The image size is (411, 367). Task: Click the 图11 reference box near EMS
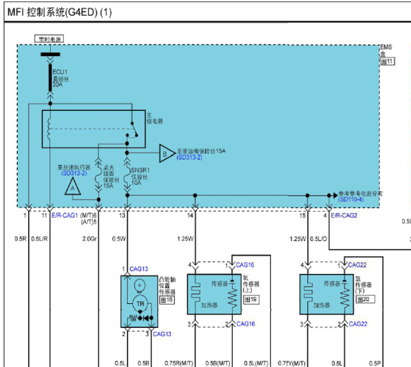pyautogui.click(x=388, y=62)
